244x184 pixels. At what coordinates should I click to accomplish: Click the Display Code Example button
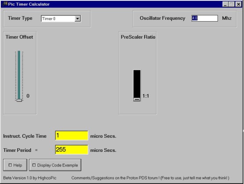55,165
